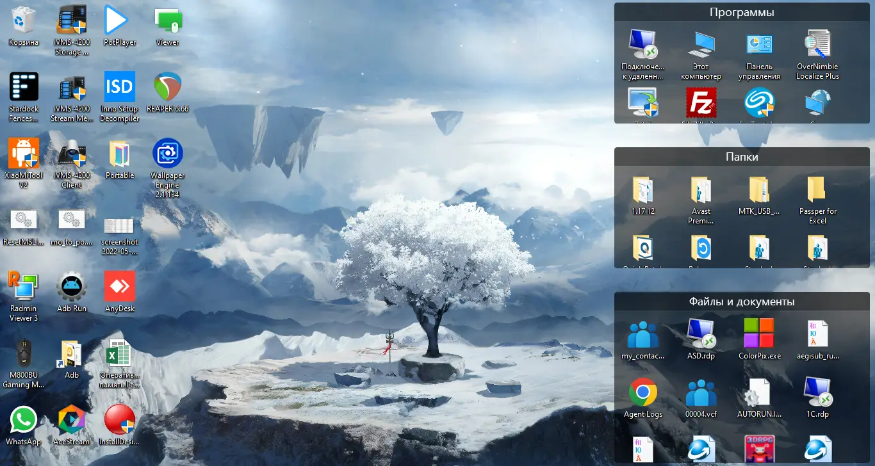Open Панель управления shortcut
Viewport: 875px width, 466px height.
click(x=759, y=45)
